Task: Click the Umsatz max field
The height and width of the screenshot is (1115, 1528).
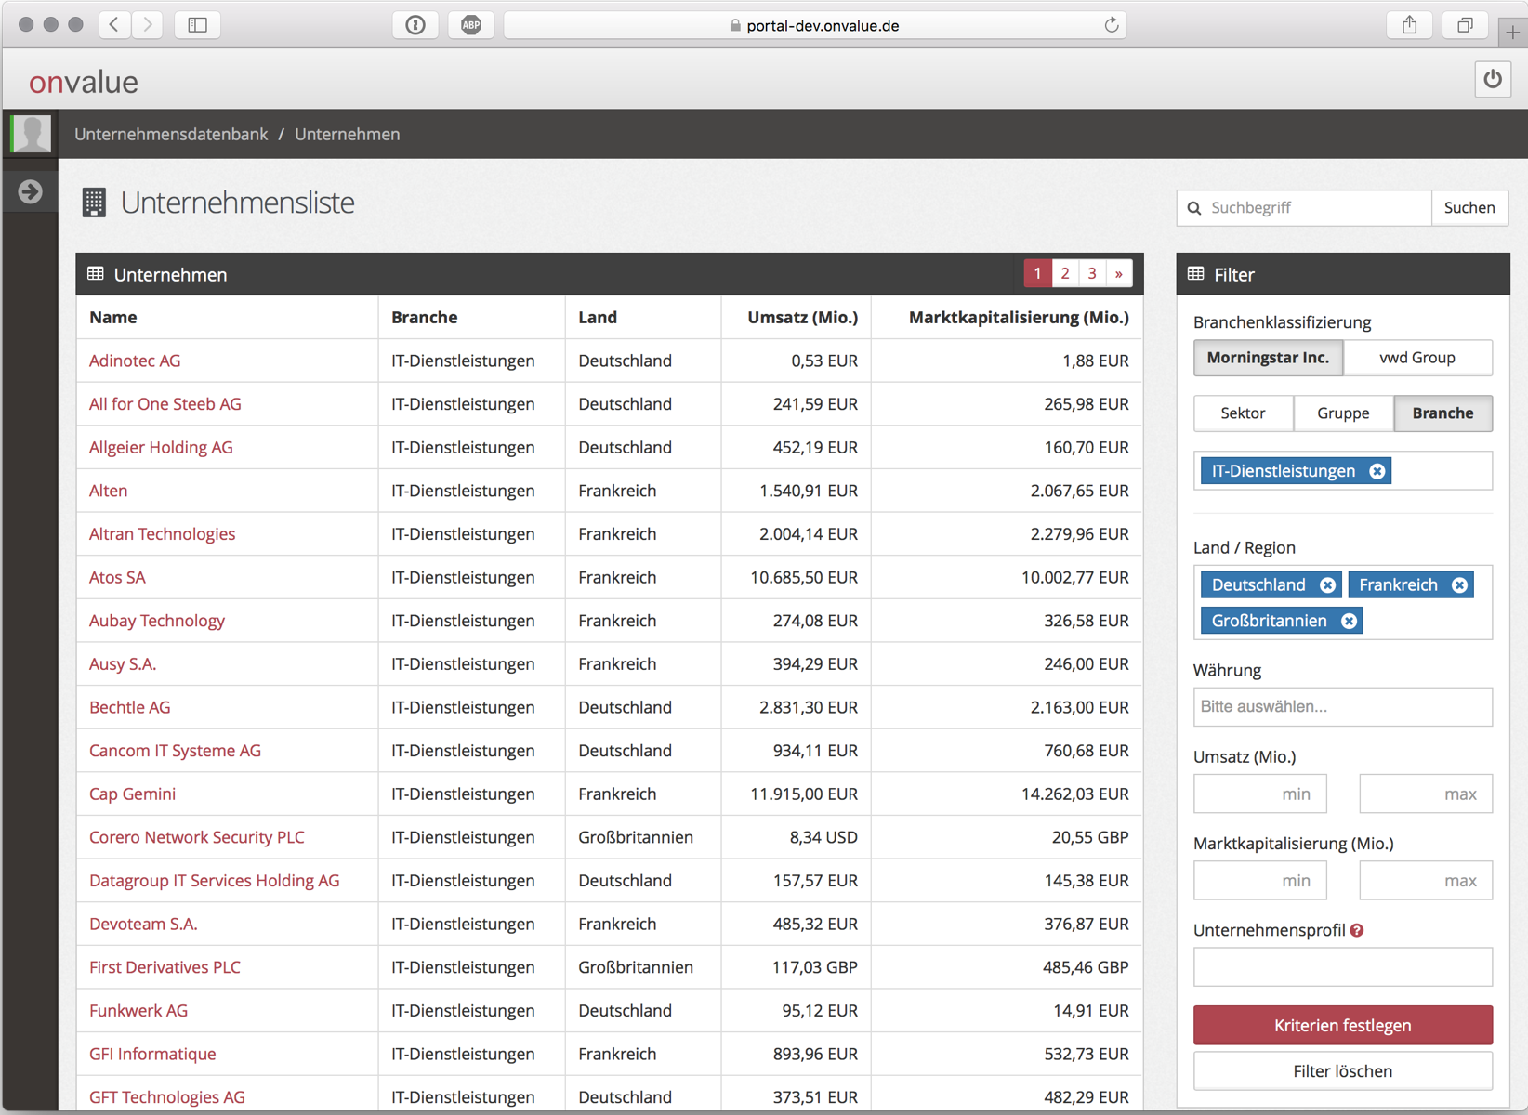Action: click(x=1426, y=794)
